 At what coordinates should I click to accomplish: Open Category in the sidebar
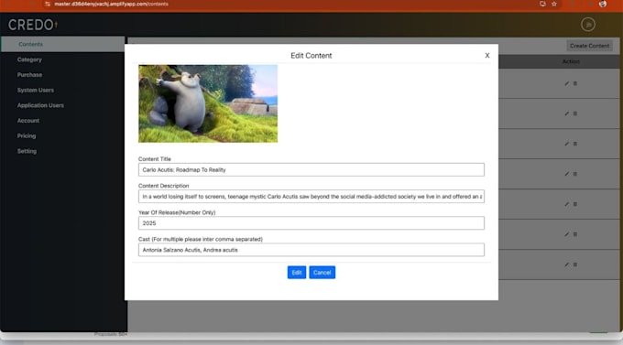29,59
